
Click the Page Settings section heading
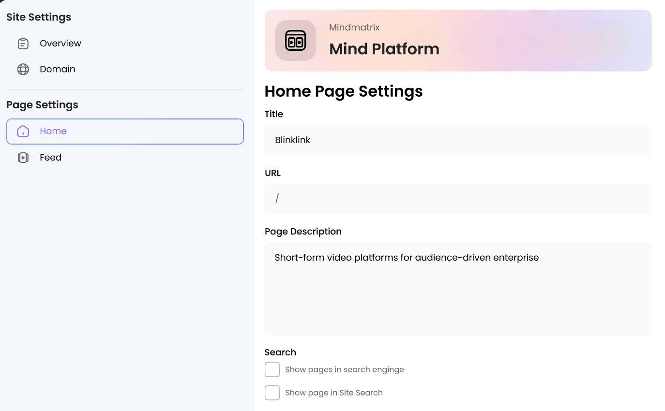(x=42, y=105)
